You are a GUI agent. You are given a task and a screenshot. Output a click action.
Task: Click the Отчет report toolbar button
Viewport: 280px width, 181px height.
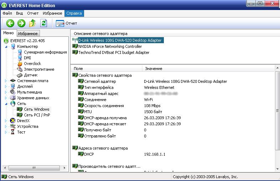[x=66, y=23]
